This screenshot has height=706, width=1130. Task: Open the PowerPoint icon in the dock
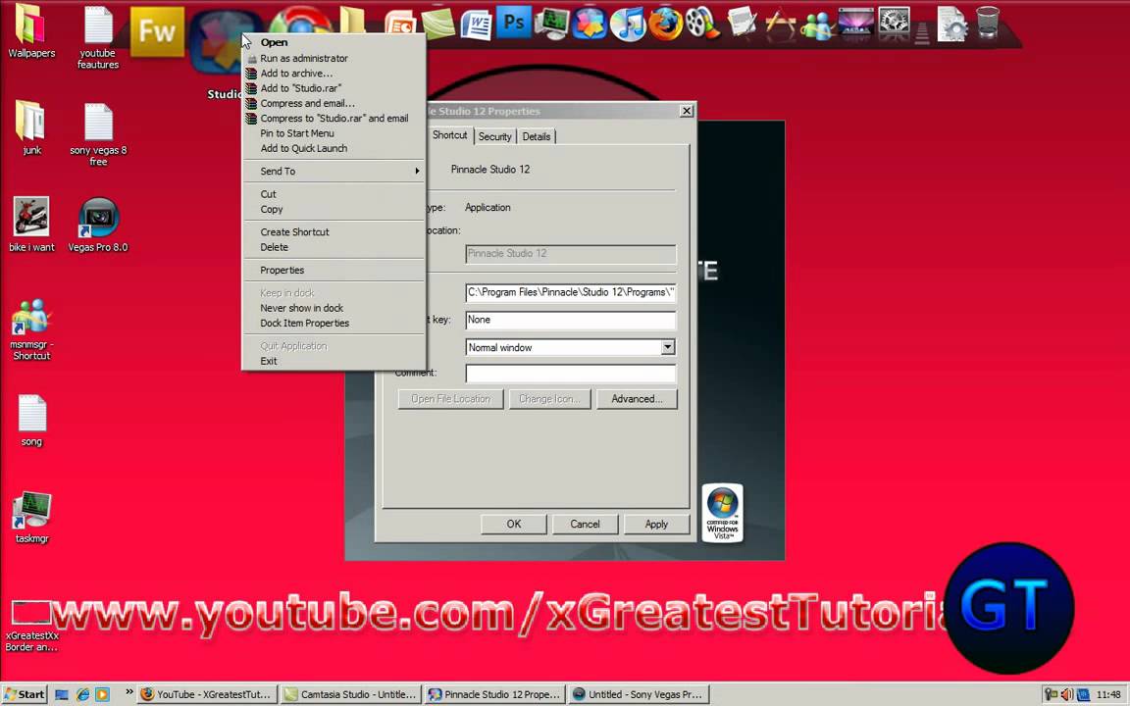tap(400, 24)
